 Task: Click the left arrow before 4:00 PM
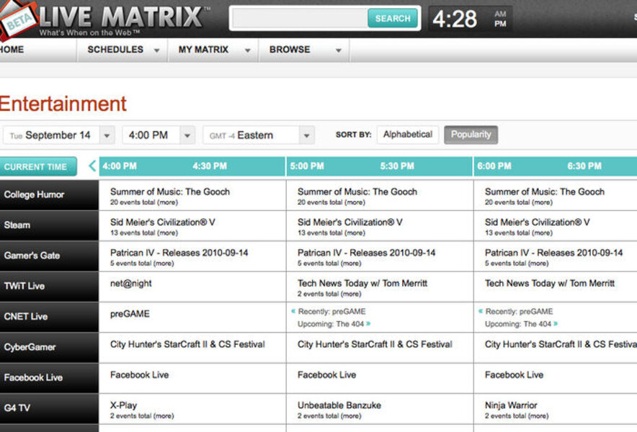[92, 166]
